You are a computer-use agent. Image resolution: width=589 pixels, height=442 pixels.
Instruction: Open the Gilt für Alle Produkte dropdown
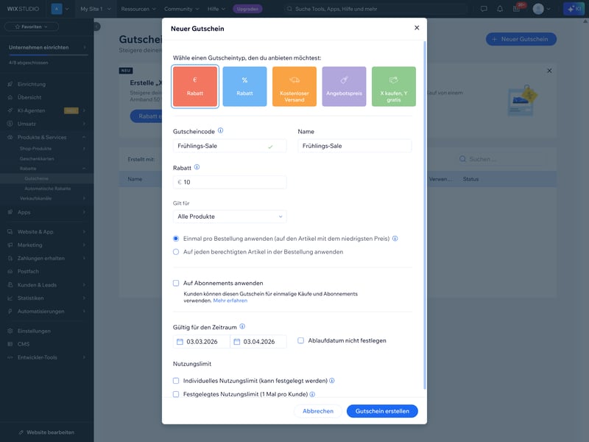tap(230, 217)
